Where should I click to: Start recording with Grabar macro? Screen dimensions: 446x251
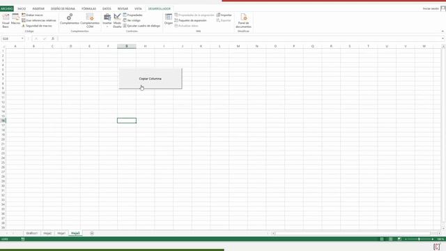[33, 15]
